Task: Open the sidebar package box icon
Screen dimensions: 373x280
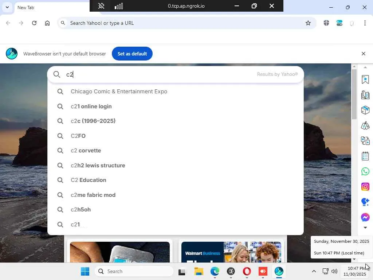Action: (x=365, y=110)
